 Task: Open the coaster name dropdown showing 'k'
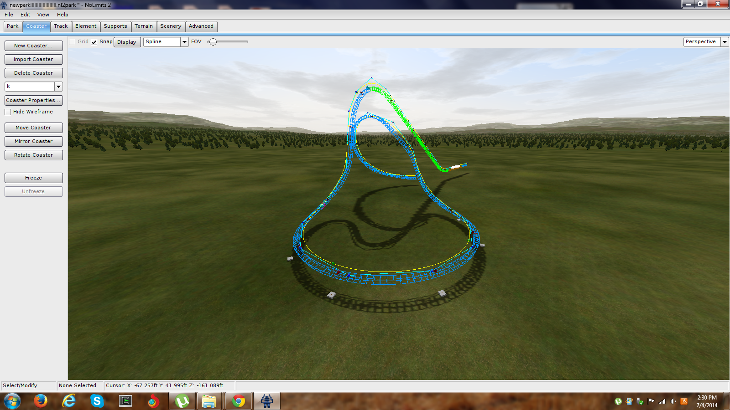(x=58, y=87)
